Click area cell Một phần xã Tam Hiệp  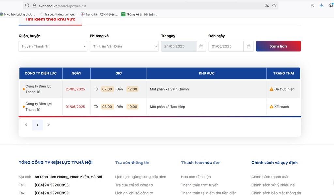click(x=167, y=107)
